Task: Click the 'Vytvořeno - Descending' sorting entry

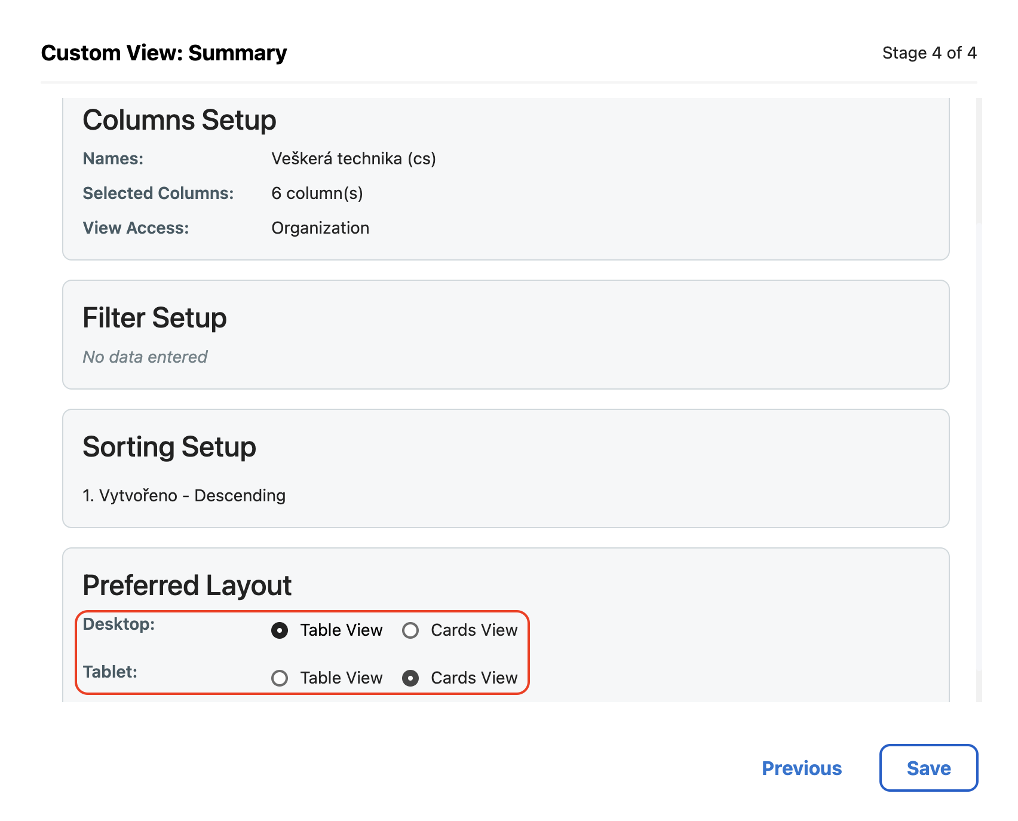Action: pos(184,496)
